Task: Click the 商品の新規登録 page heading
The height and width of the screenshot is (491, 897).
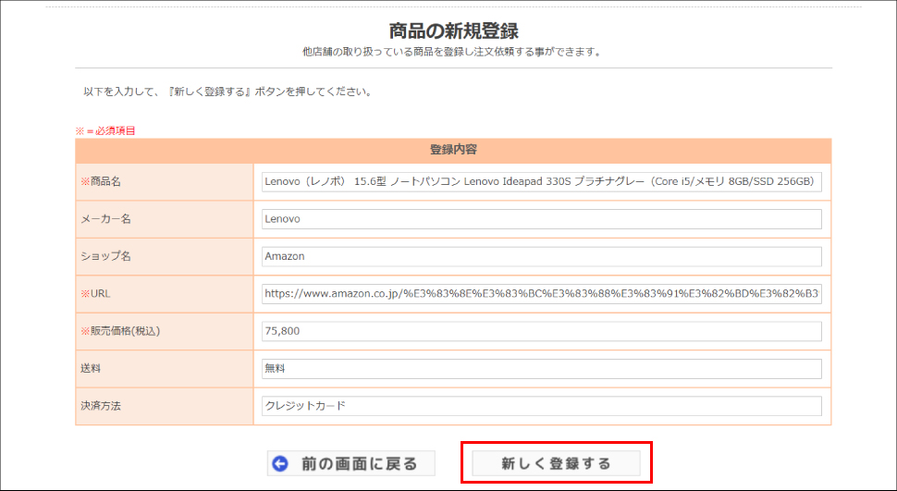Action: click(454, 30)
